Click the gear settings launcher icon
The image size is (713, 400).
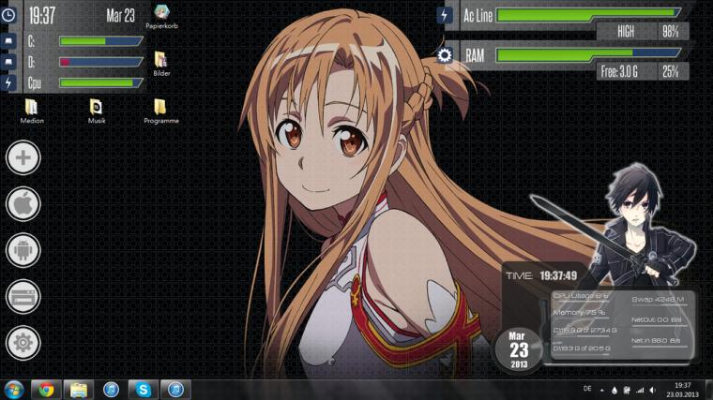point(23,343)
